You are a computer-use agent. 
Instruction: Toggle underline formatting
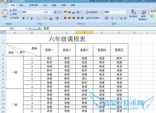coord(32,18)
